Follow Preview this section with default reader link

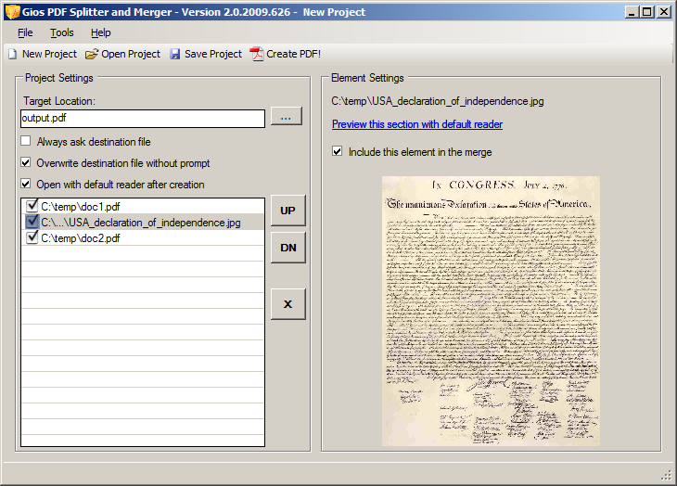pos(417,124)
